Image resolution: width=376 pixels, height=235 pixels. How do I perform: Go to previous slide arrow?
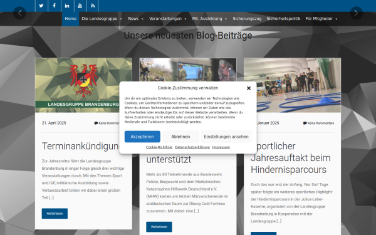coord(19,13)
